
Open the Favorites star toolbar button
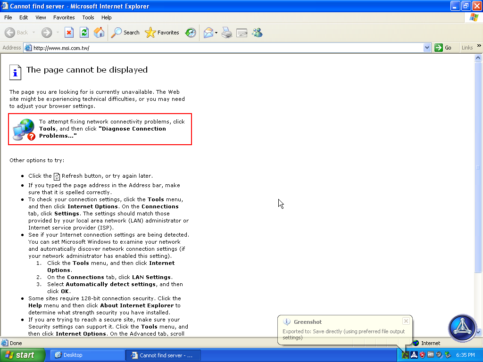[x=162, y=33]
